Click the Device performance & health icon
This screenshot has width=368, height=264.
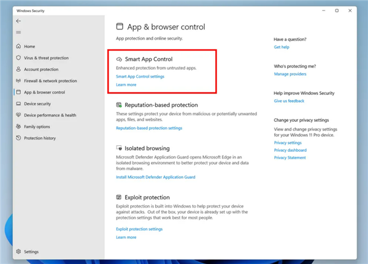click(x=18, y=115)
